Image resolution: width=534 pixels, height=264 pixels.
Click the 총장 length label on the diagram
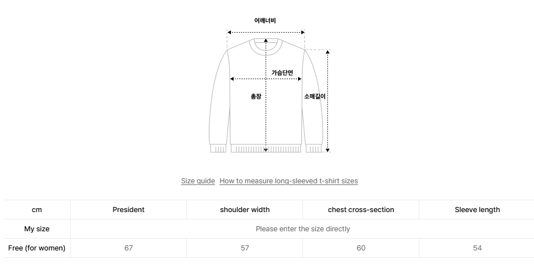256,96
